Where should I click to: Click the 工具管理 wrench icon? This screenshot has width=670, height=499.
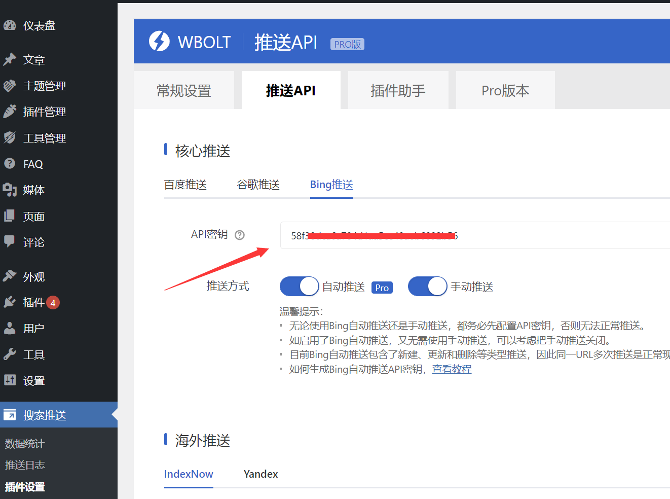point(10,137)
